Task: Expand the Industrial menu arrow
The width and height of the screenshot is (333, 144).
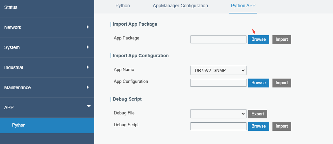Action: coord(88,67)
